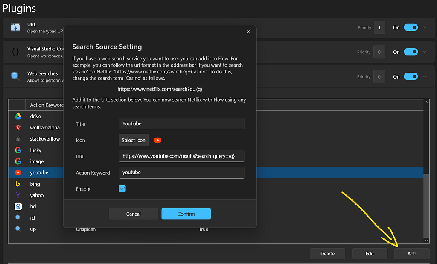Select the Bing icon in the list

[18, 184]
